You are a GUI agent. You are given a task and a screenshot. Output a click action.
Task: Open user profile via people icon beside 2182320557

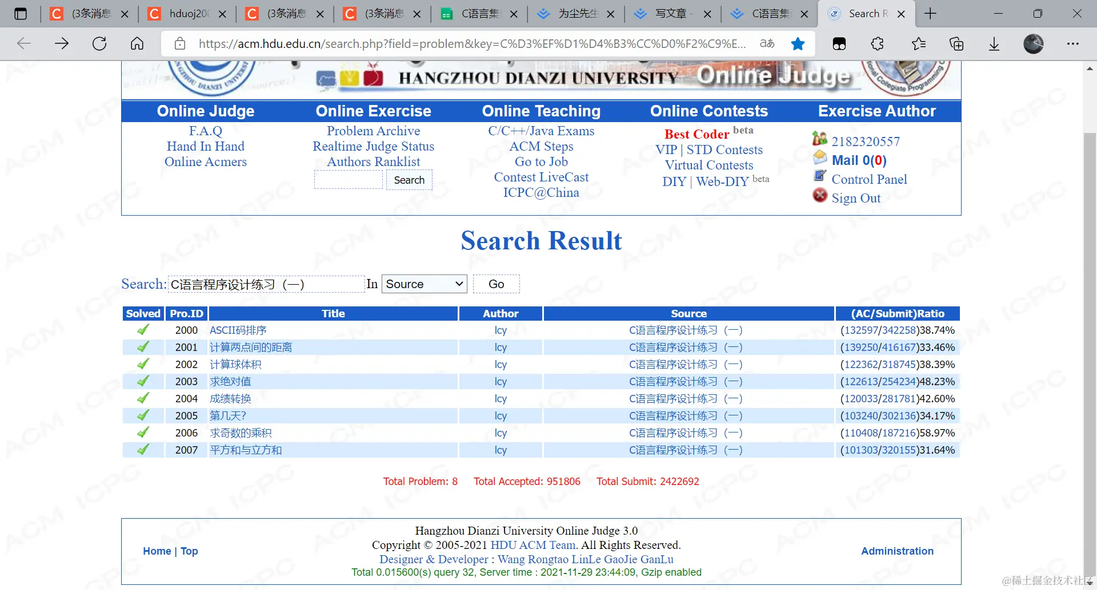click(820, 138)
